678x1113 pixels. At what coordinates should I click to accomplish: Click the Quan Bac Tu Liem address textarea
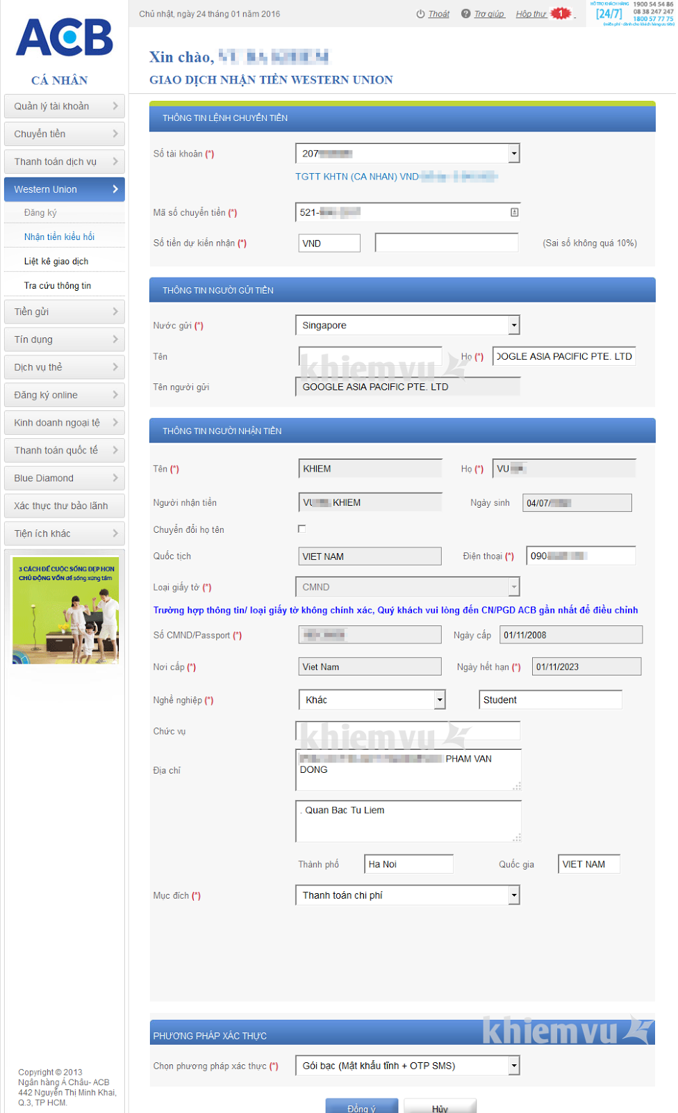(408, 822)
